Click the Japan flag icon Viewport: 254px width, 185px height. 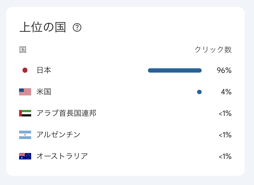[x=25, y=70]
